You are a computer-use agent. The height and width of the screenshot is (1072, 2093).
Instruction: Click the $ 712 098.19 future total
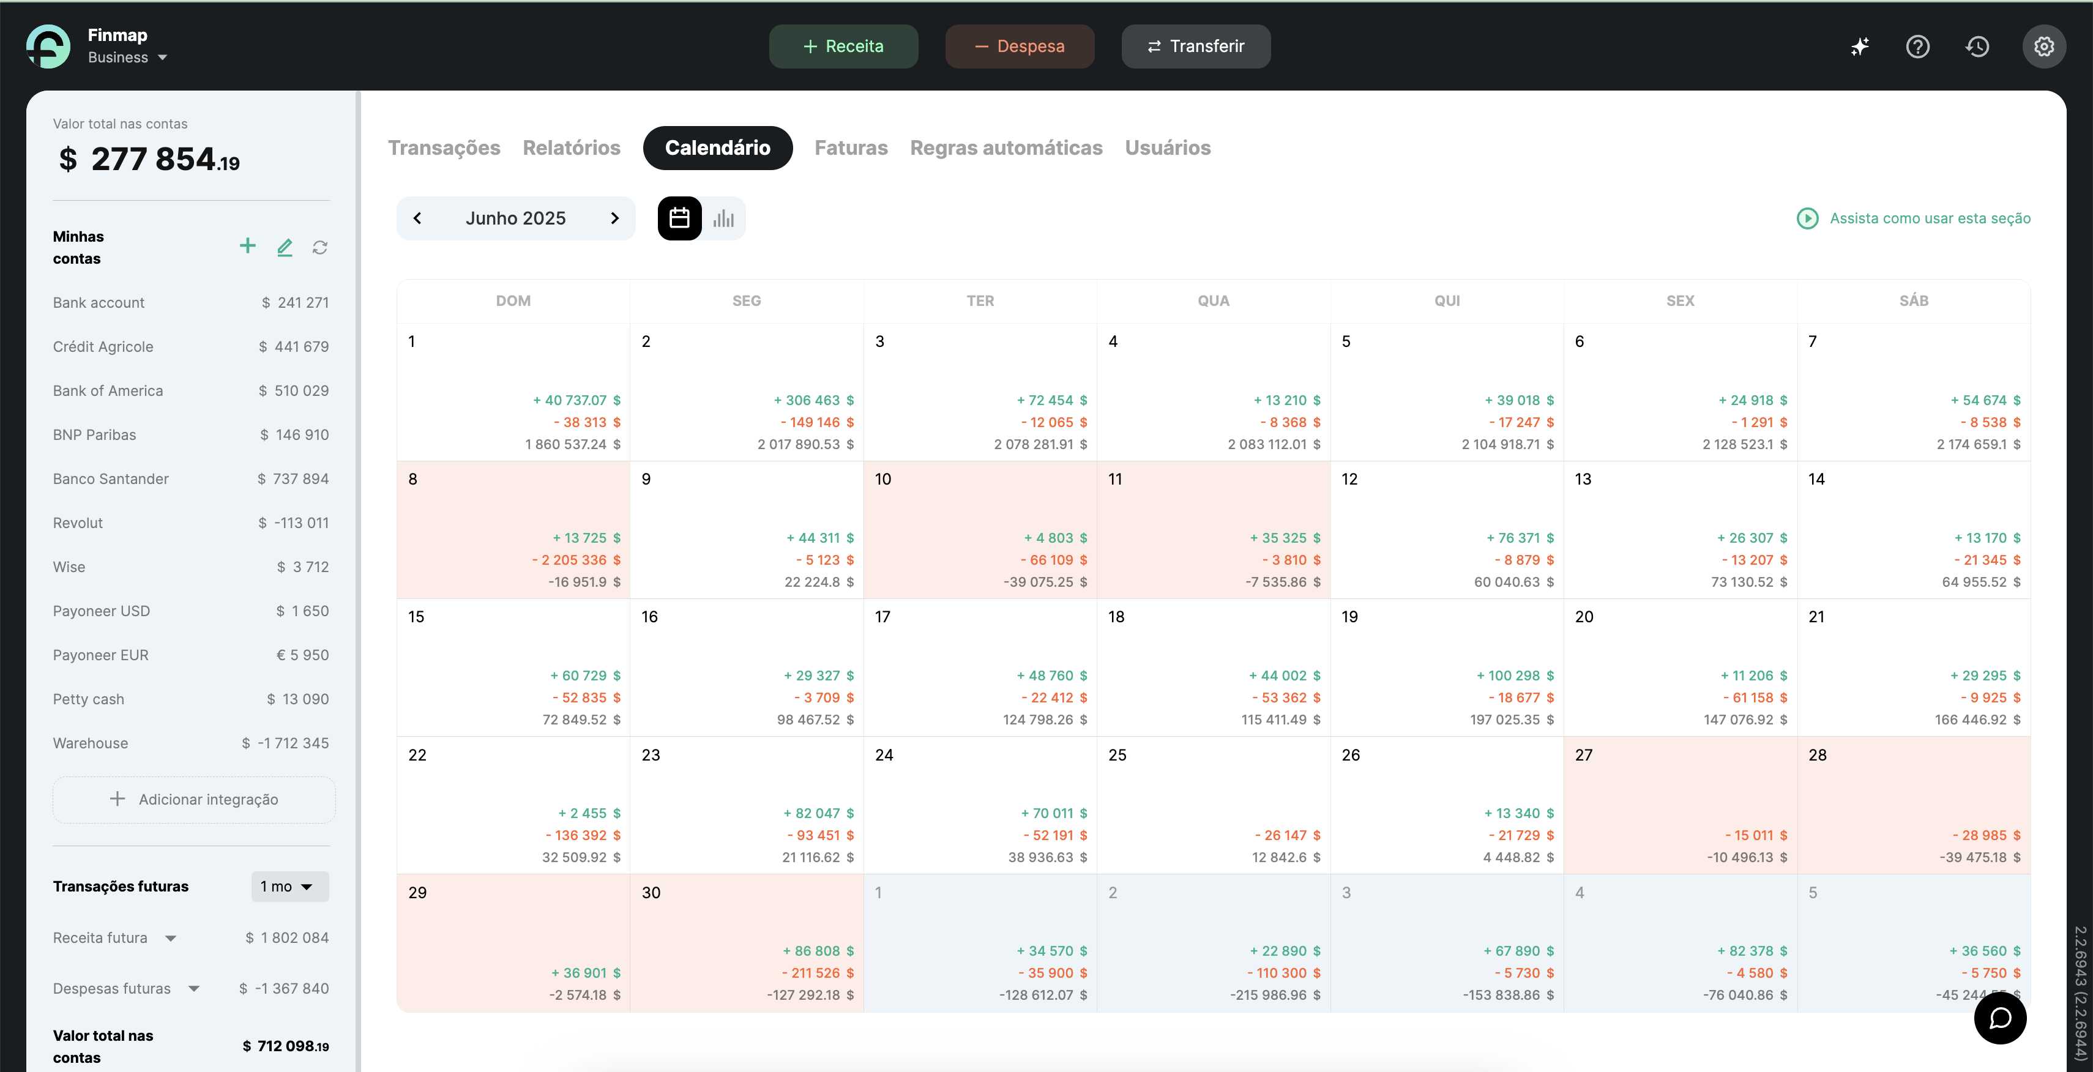pyautogui.click(x=285, y=1046)
